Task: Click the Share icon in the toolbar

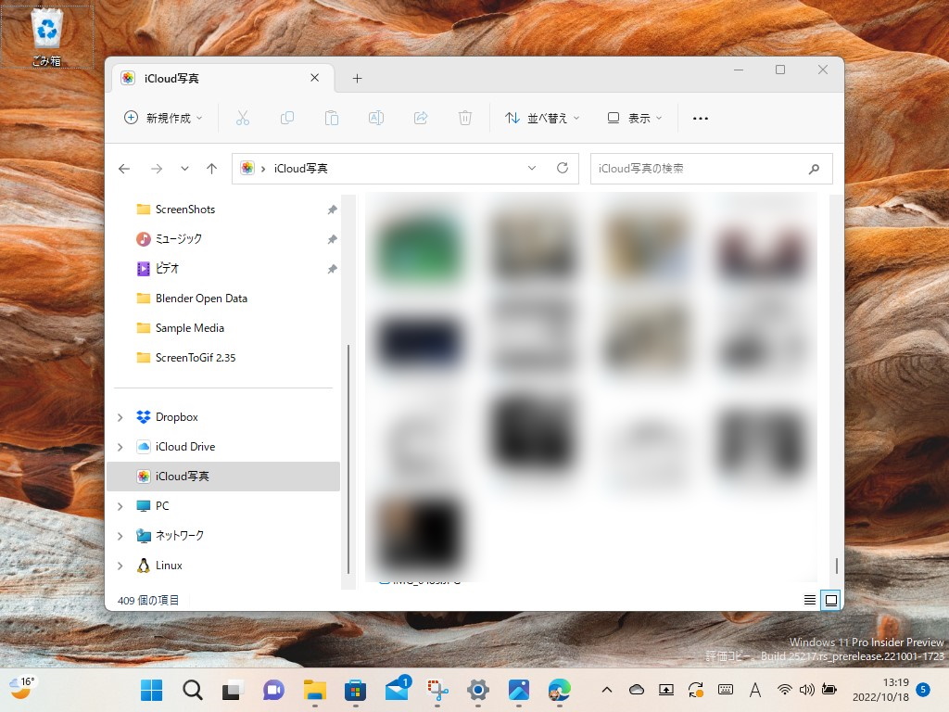Action: [x=421, y=118]
